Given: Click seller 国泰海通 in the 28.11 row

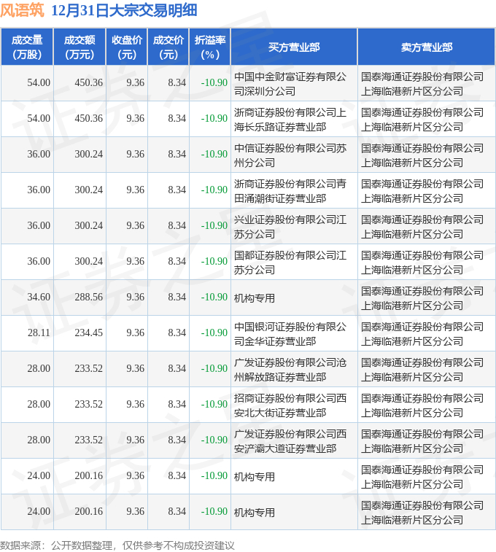Looking at the screenshot, I should (x=422, y=334).
